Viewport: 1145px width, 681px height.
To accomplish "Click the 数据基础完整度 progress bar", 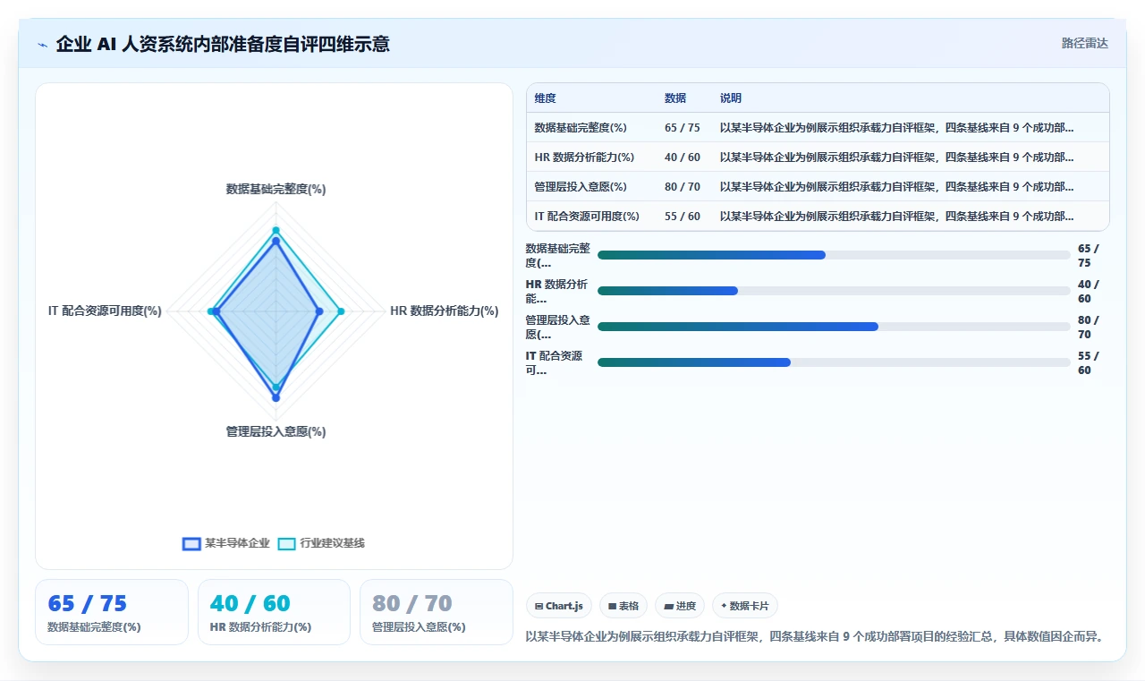I will tap(834, 255).
